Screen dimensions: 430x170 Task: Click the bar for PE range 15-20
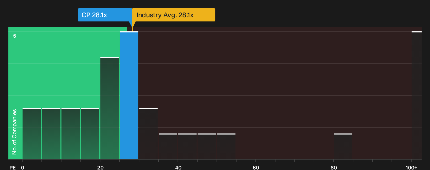[x=90, y=133]
